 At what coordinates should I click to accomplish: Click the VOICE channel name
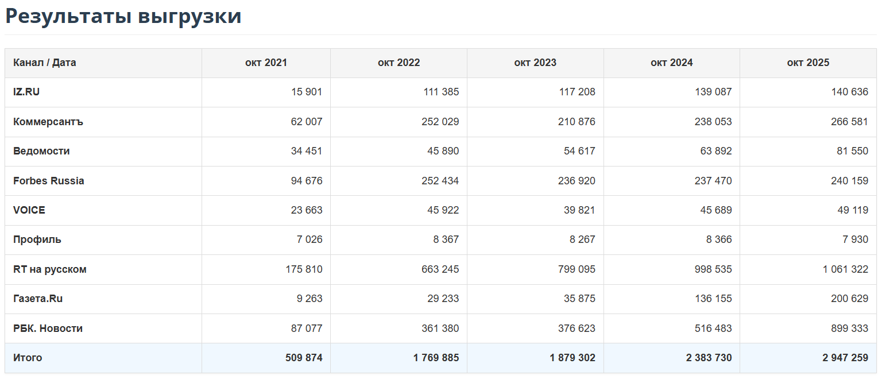(x=29, y=210)
